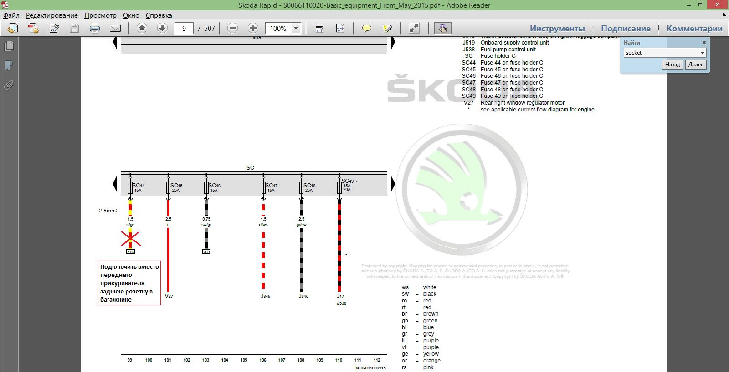Click the create PDF online icon

12,28
